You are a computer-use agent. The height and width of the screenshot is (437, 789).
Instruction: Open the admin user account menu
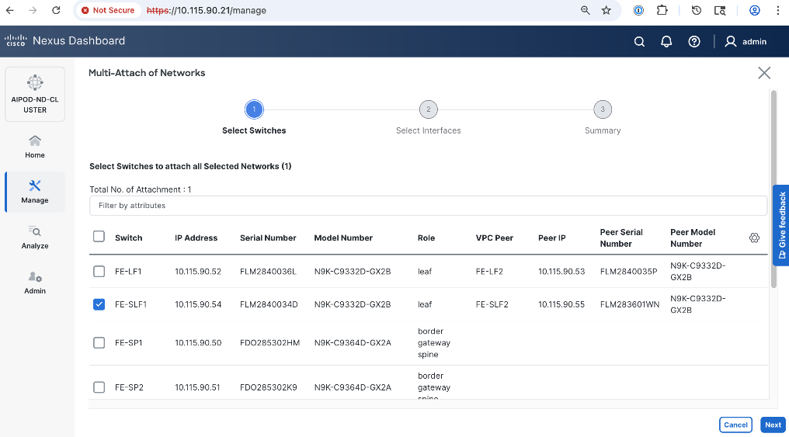(x=746, y=42)
